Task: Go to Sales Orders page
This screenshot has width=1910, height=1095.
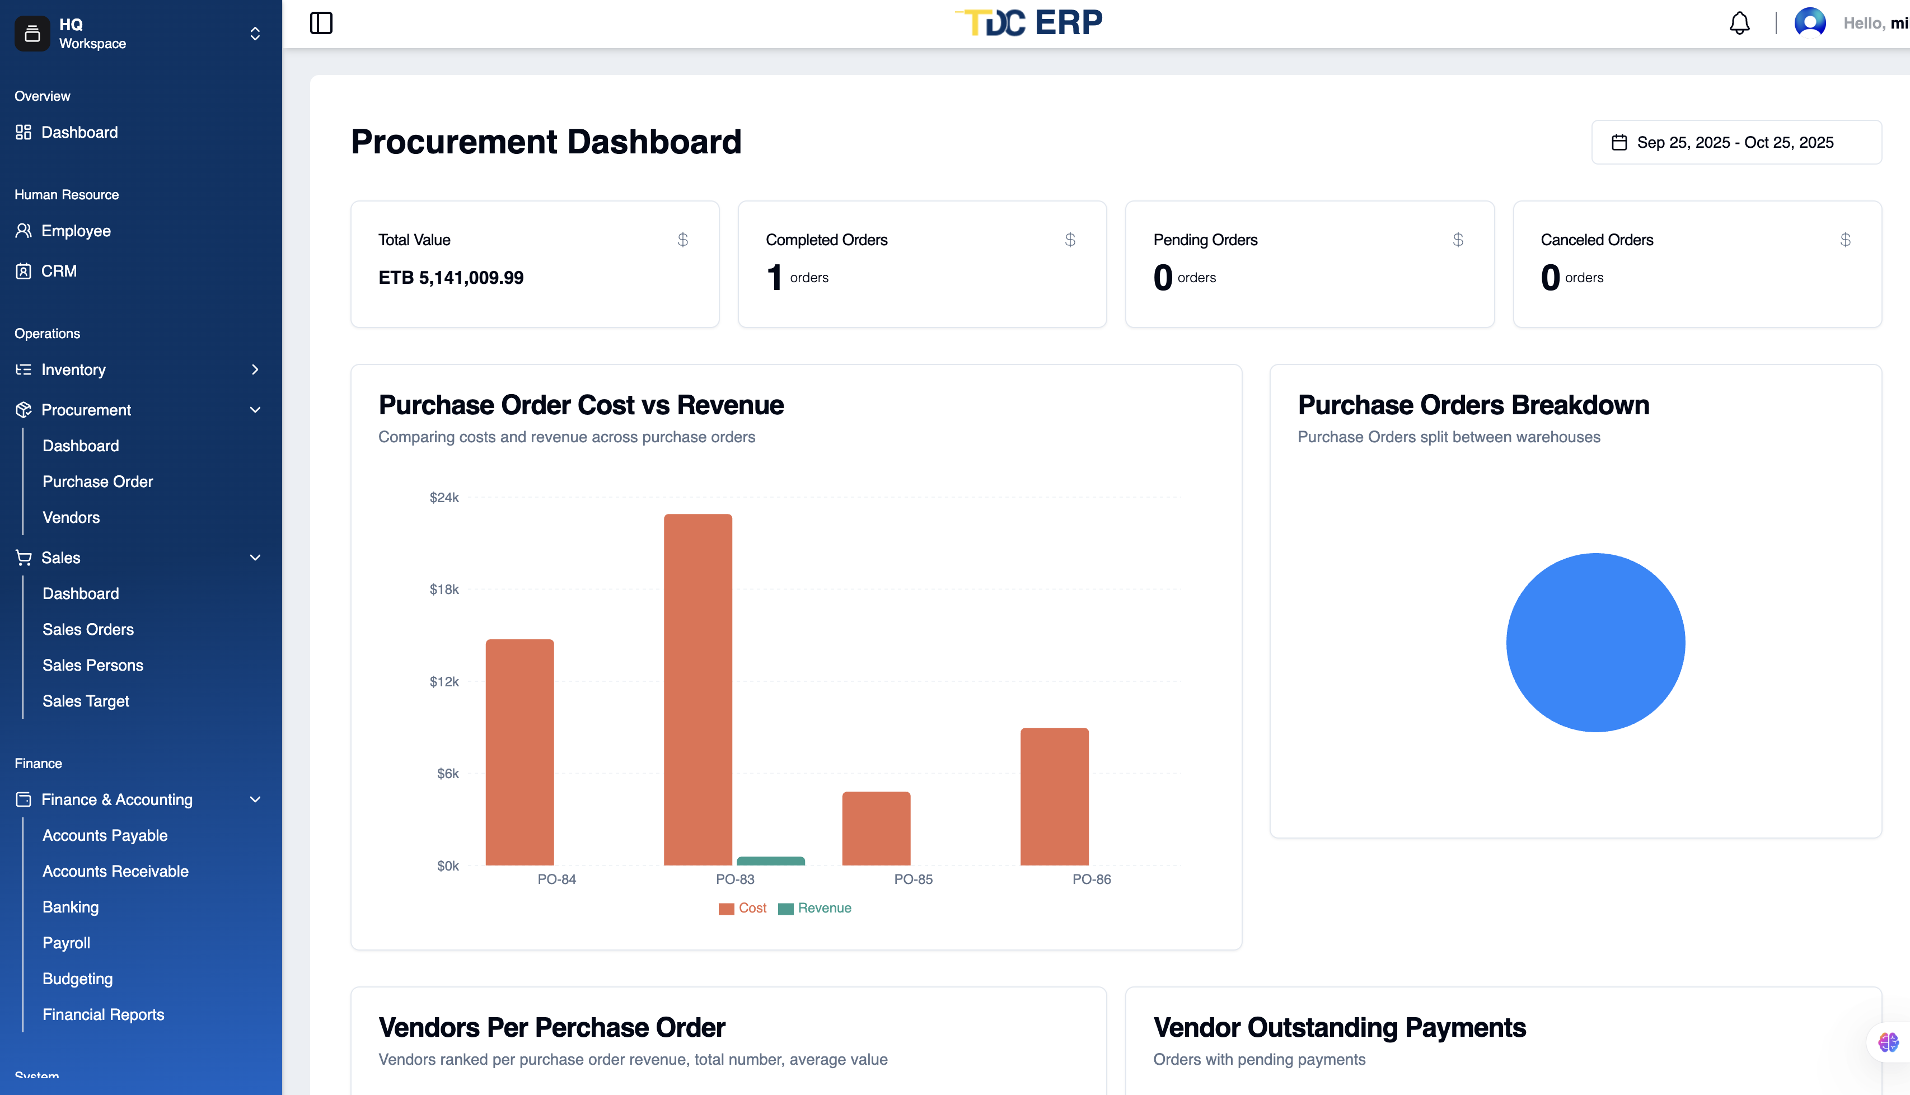Action: pyautogui.click(x=88, y=629)
